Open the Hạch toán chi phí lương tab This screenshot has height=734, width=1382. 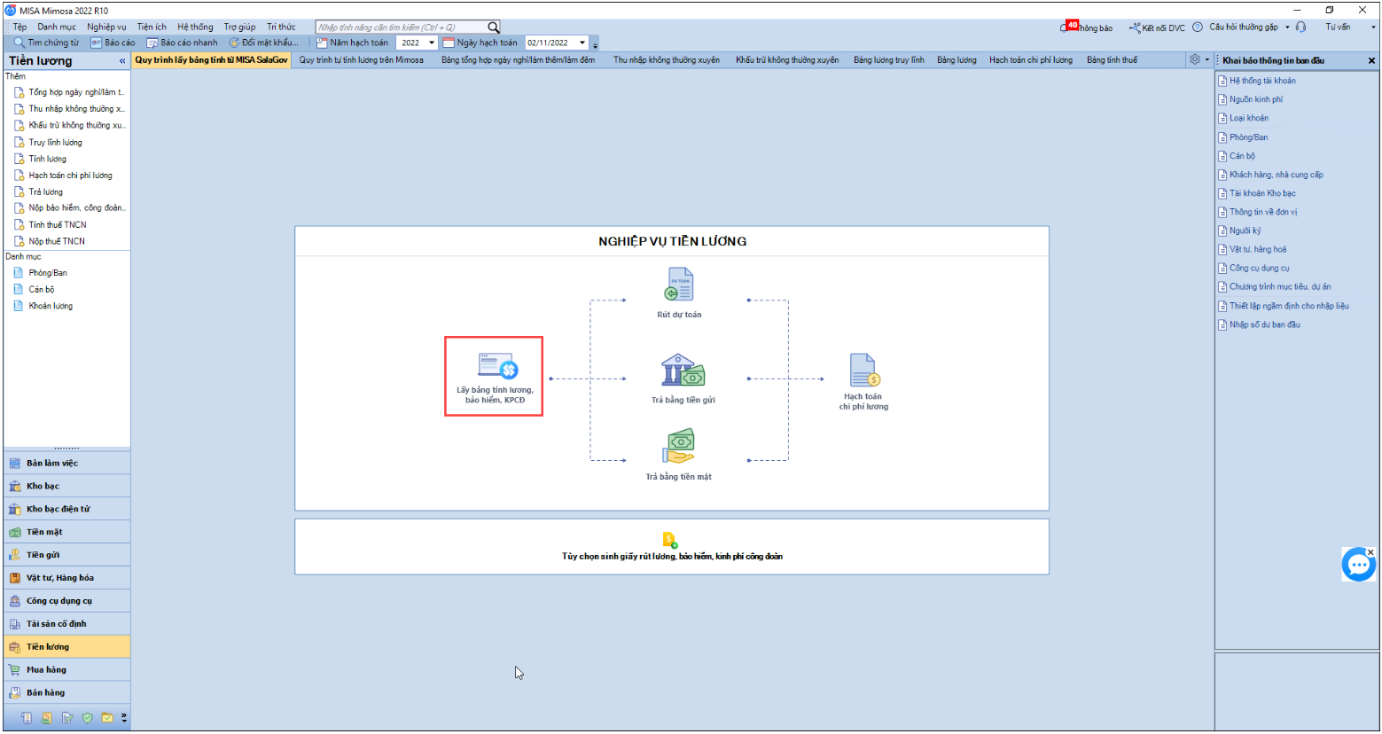click(x=1031, y=60)
